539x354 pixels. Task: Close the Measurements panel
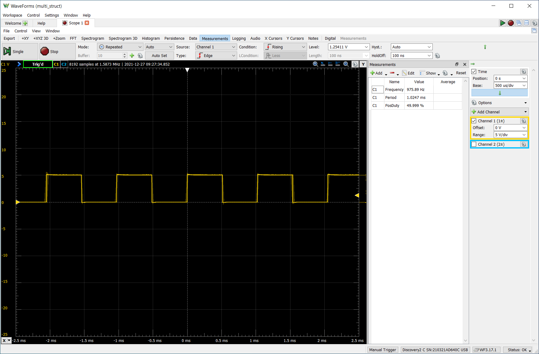(x=465, y=64)
